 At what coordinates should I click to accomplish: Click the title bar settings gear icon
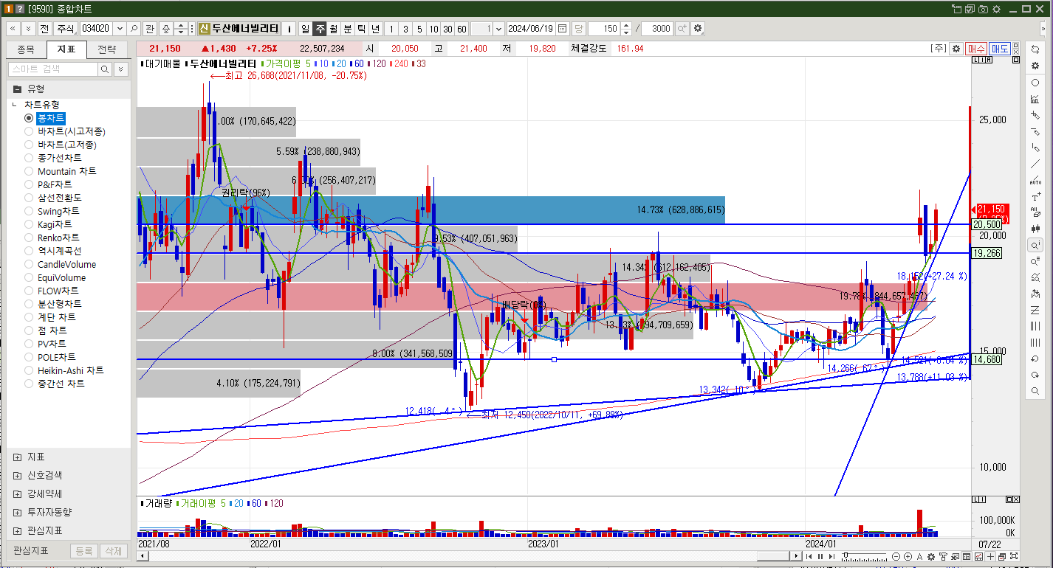pos(996,9)
